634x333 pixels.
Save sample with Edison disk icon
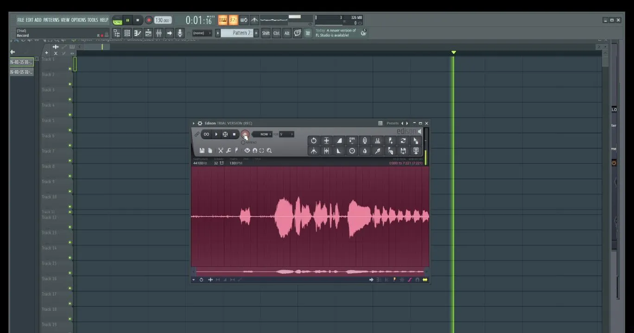click(x=202, y=150)
